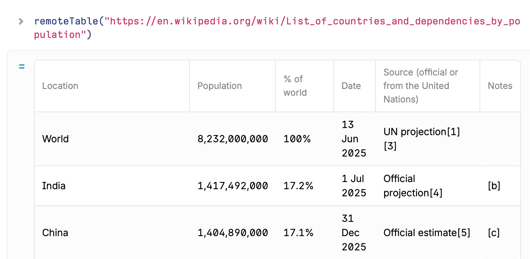Click note [c] in the China row

click(494, 233)
